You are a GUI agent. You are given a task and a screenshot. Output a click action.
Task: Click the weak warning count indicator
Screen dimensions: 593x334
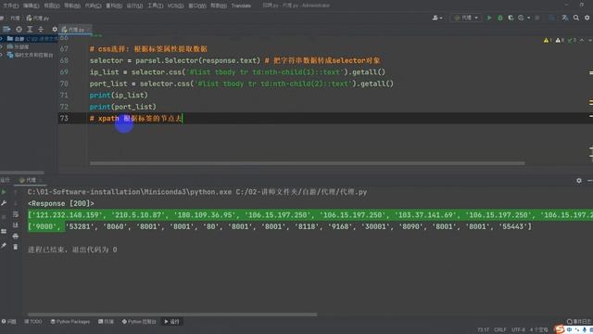pos(560,40)
